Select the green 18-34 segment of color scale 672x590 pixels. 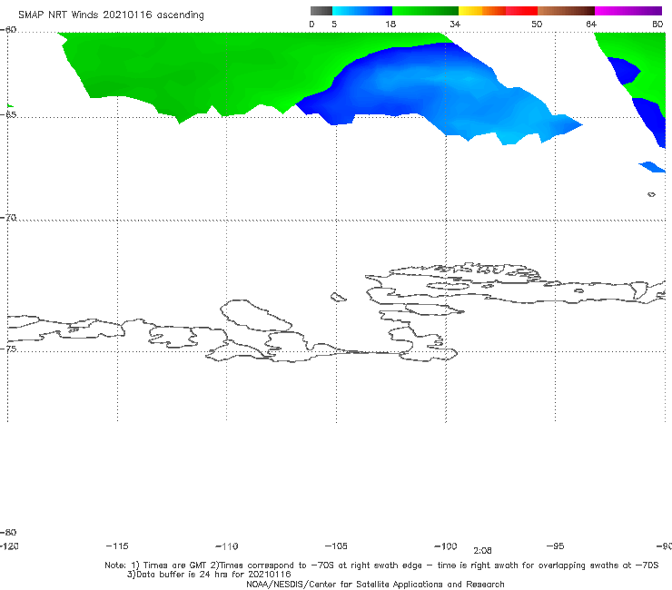pos(425,11)
